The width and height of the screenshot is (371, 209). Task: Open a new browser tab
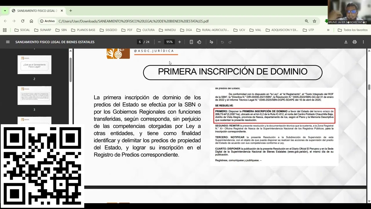coord(71,11)
